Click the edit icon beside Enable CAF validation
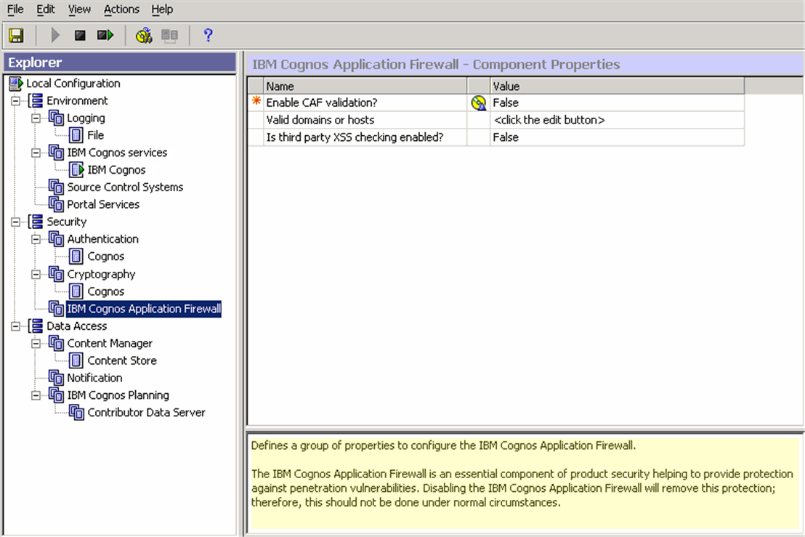 479,103
